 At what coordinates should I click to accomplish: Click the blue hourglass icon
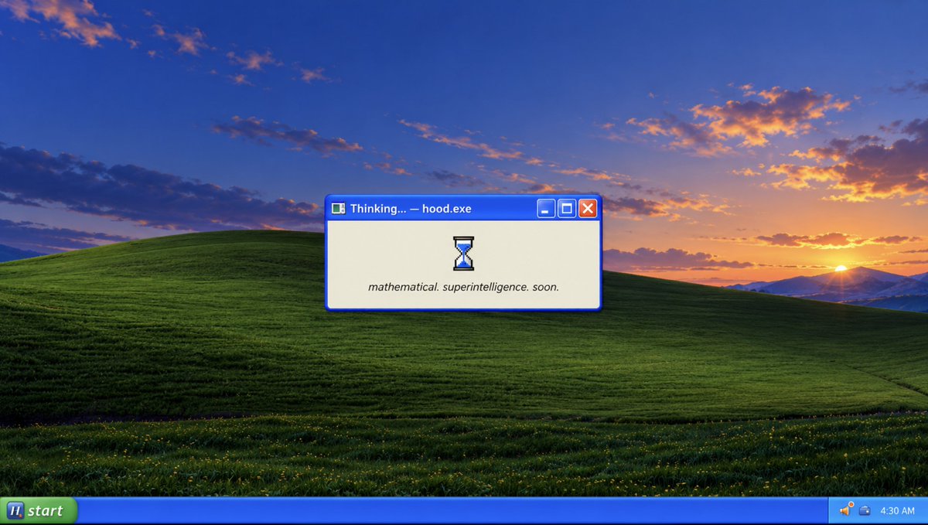pos(463,254)
